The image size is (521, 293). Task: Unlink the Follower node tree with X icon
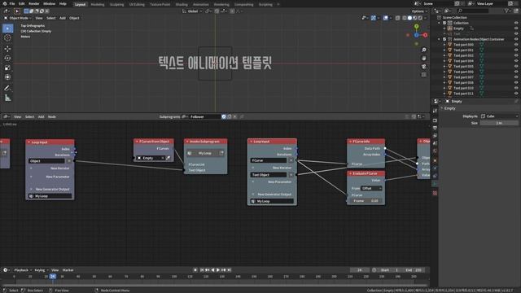point(235,116)
